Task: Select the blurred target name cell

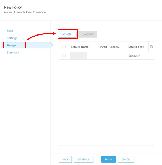Action: tap(79, 56)
